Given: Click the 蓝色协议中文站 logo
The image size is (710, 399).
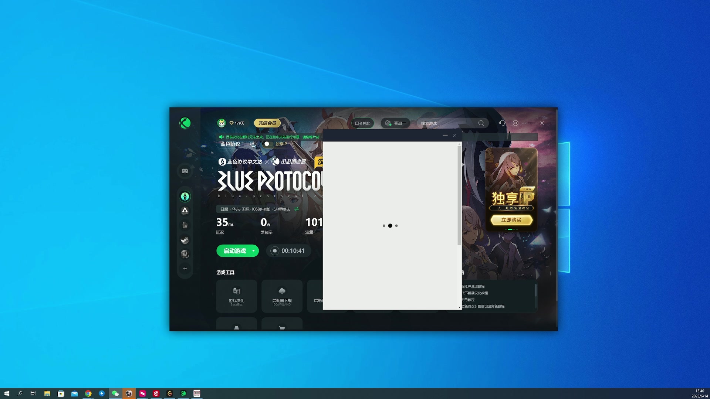Looking at the screenshot, I should point(240,162).
